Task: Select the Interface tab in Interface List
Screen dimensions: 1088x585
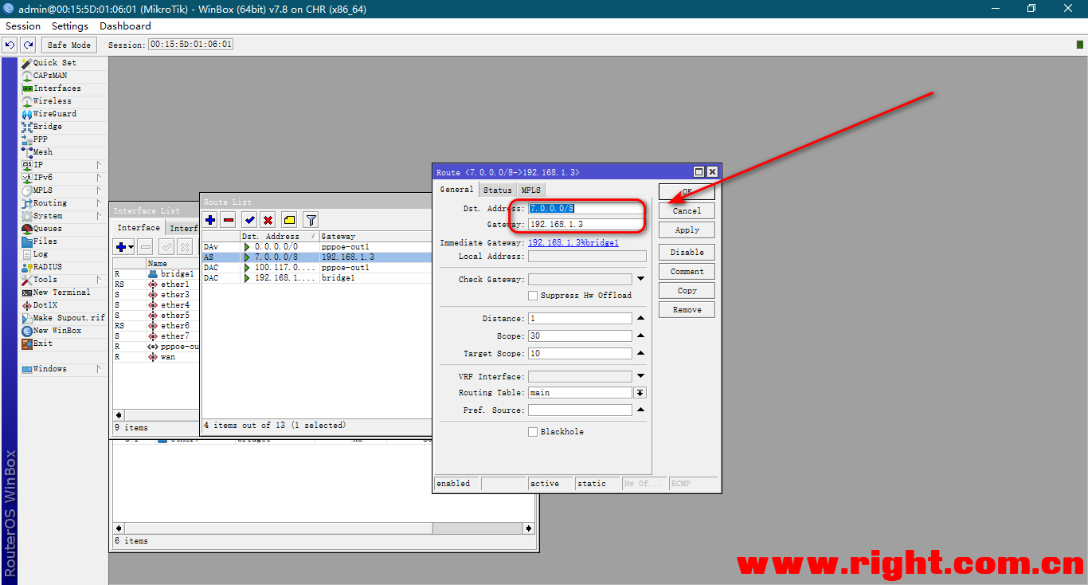Action: pyautogui.click(x=139, y=228)
